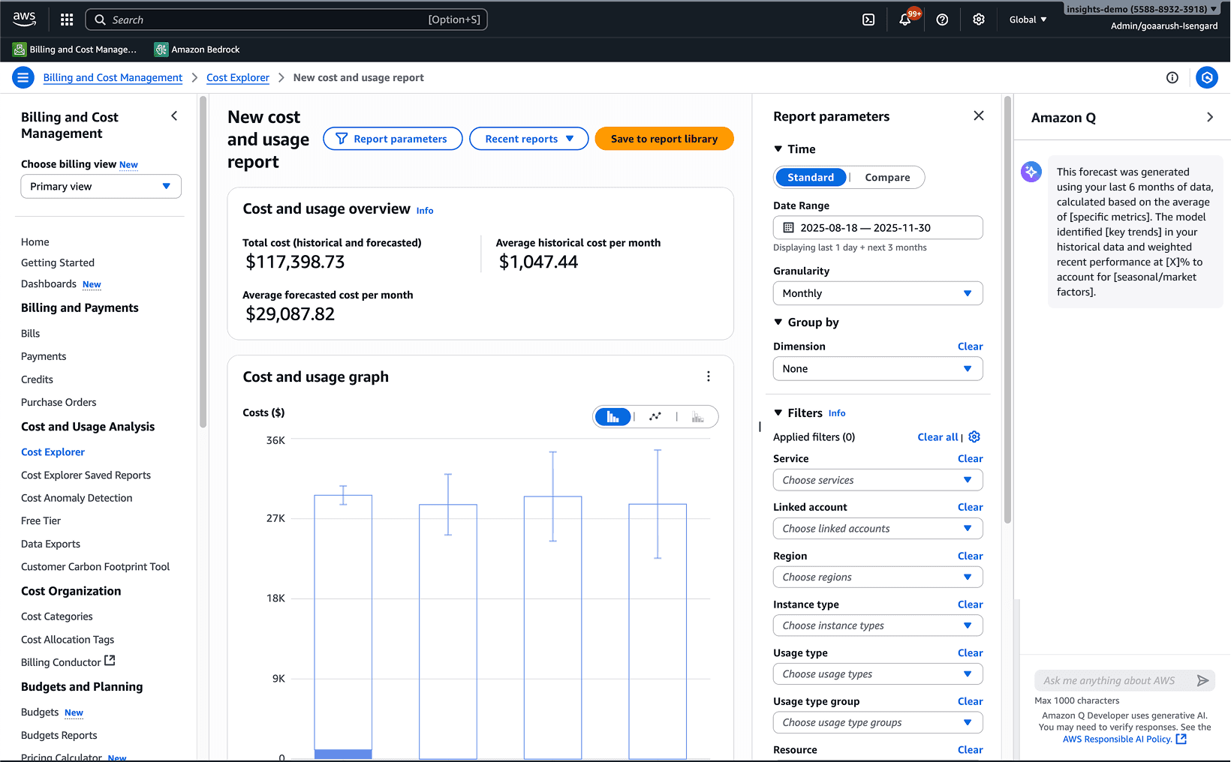Collapse the Billing and Cost Management sidebar
The height and width of the screenshot is (762, 1231).
point(174,116)
